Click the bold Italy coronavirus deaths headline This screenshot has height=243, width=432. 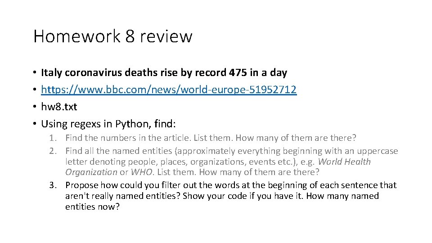pyautogui.click(x=164, y=72)
